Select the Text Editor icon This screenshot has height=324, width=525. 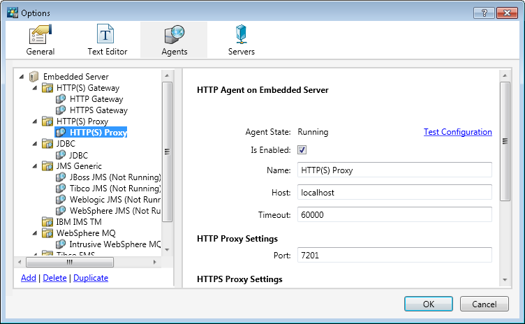[x=105, y=34]
